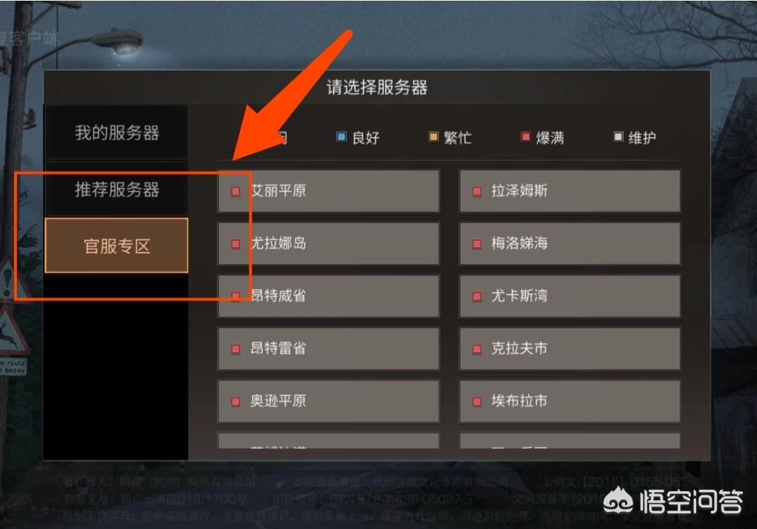Choose the 拉泽姆斯 server

[x=570, y=191]
